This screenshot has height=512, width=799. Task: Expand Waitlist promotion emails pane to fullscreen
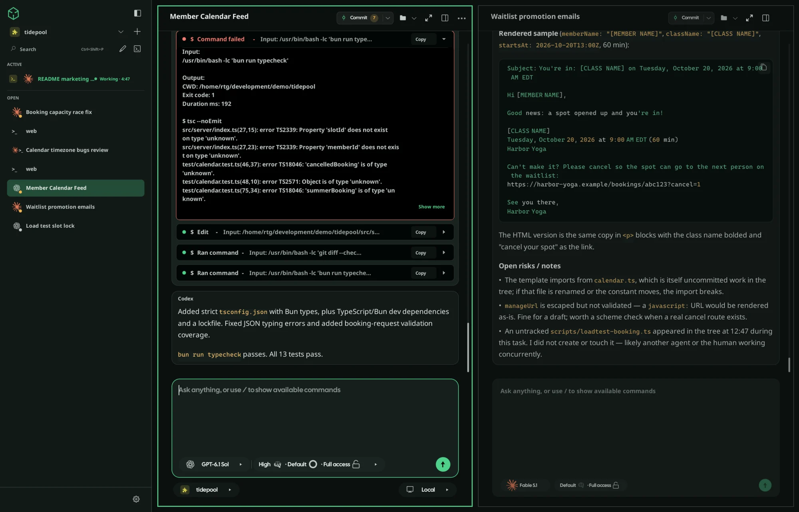coord(749,18)
